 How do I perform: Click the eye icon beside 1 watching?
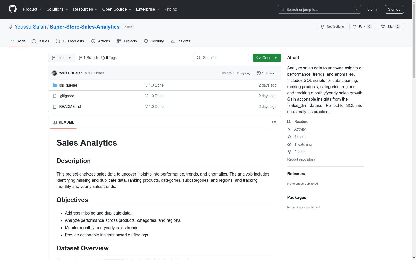(x=289, y=144)
